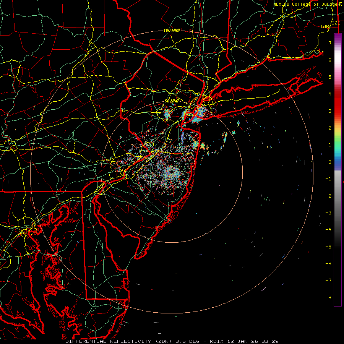Click the -4 tick label on scale
Viewport: 344px width, 344px height.
(x=328, y=230)
